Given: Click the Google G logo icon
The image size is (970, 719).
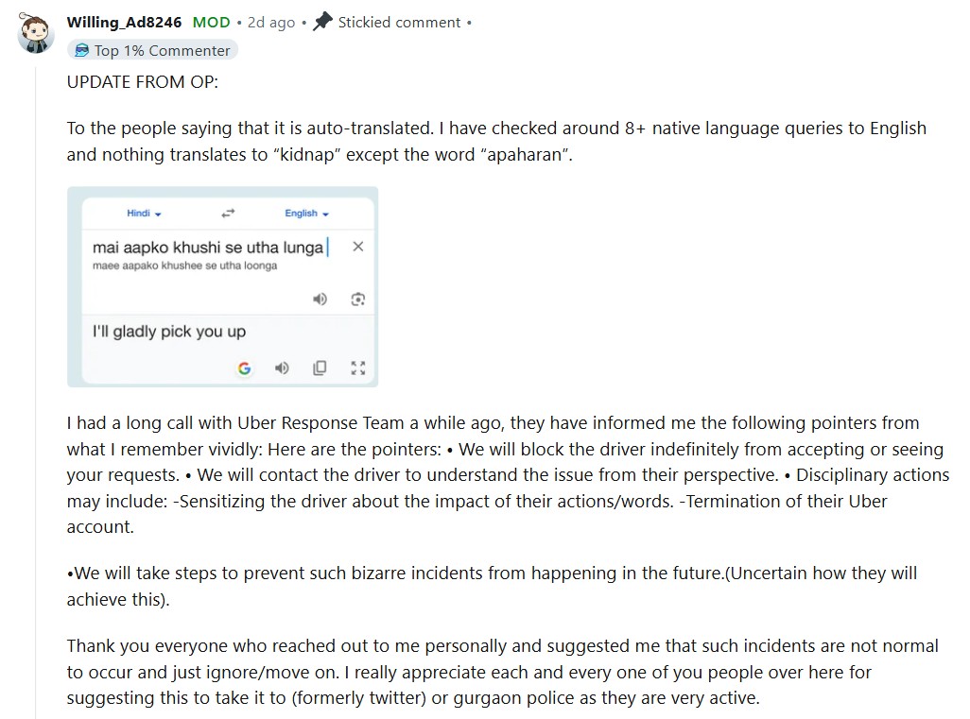Looking at the screenshot, I should point(244,368).
